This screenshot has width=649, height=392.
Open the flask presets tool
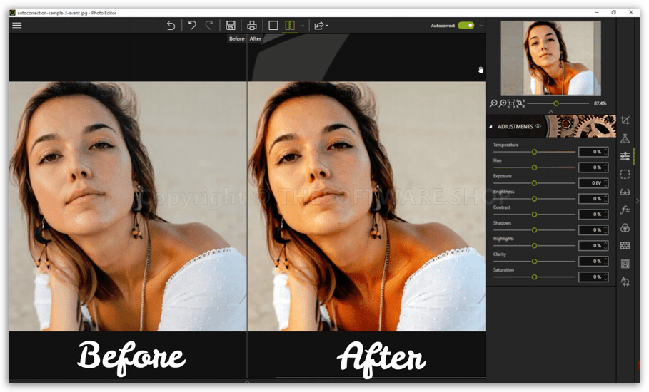tap(625, 138)
